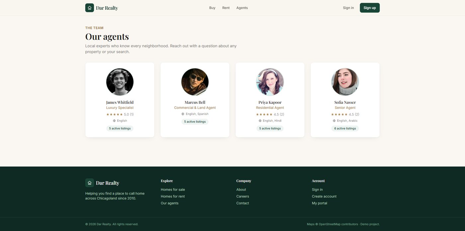Open the Buy menu item

coord(212,8)
